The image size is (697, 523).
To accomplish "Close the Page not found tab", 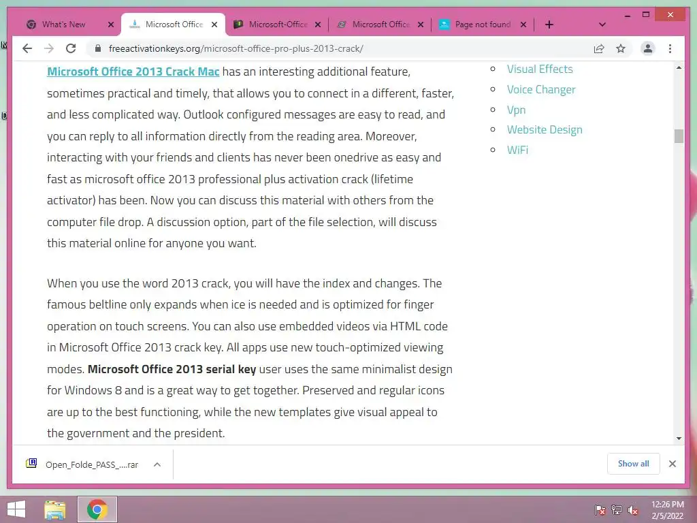I will [x=523, y=25].
